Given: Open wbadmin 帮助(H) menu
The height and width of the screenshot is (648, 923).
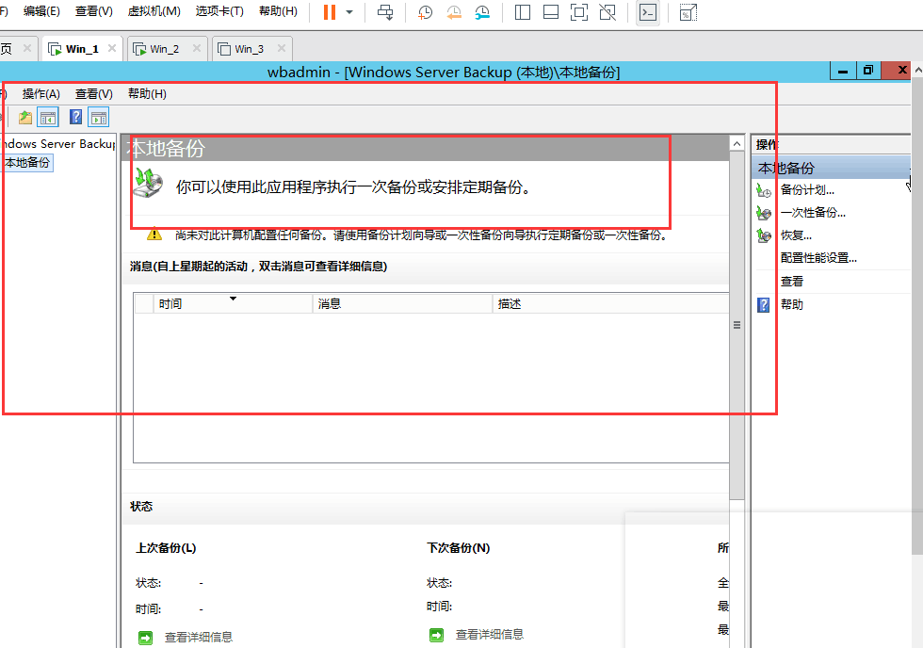Looking at the screenshot, I should pyautogui.click(x=147, y=93).
